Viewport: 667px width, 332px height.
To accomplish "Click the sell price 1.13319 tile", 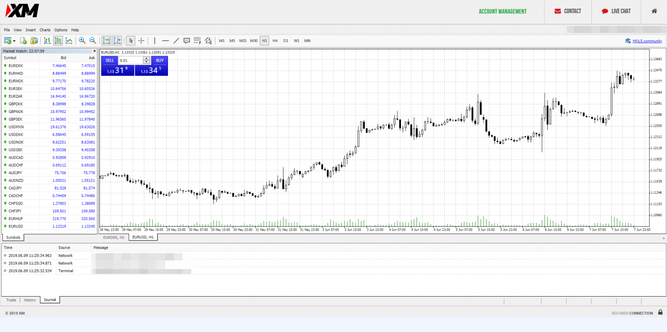I will pyautogui.click(x=118, y=70).
